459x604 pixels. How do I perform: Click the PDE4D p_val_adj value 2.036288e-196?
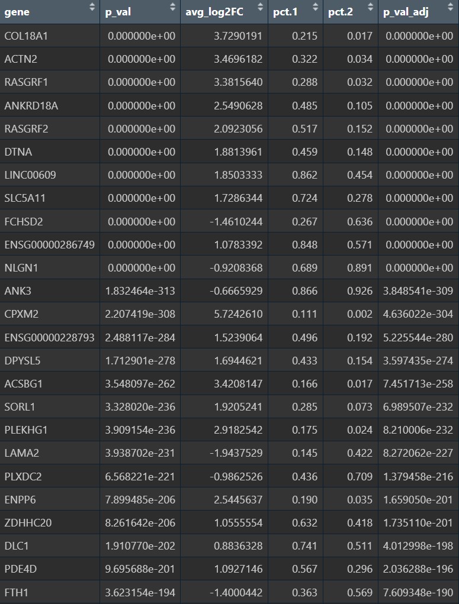tap(419, 569)
